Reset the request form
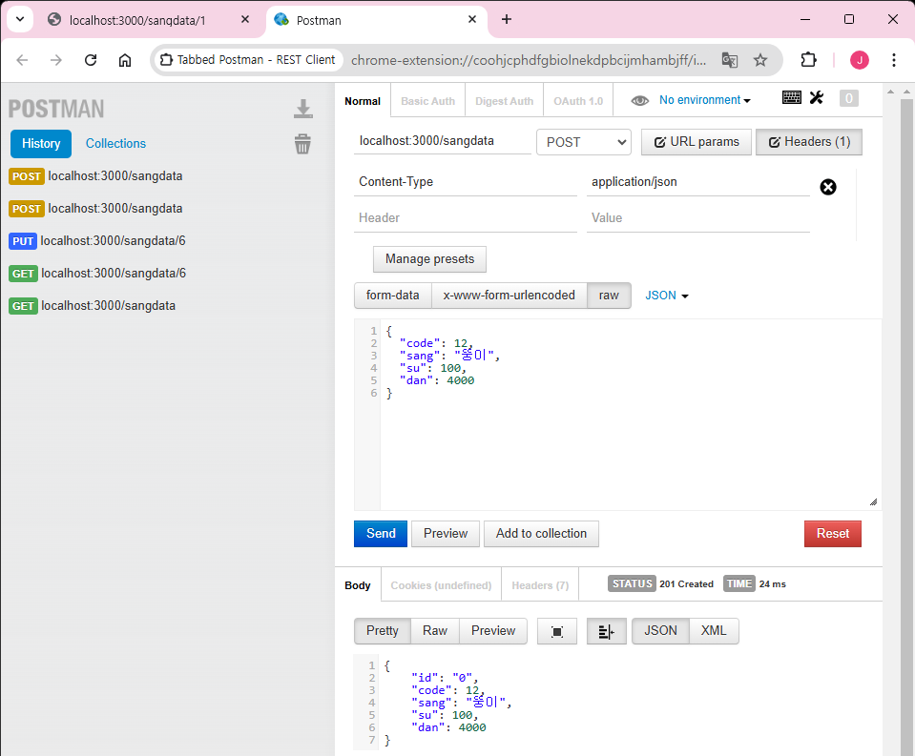 (x=833, y=534)
